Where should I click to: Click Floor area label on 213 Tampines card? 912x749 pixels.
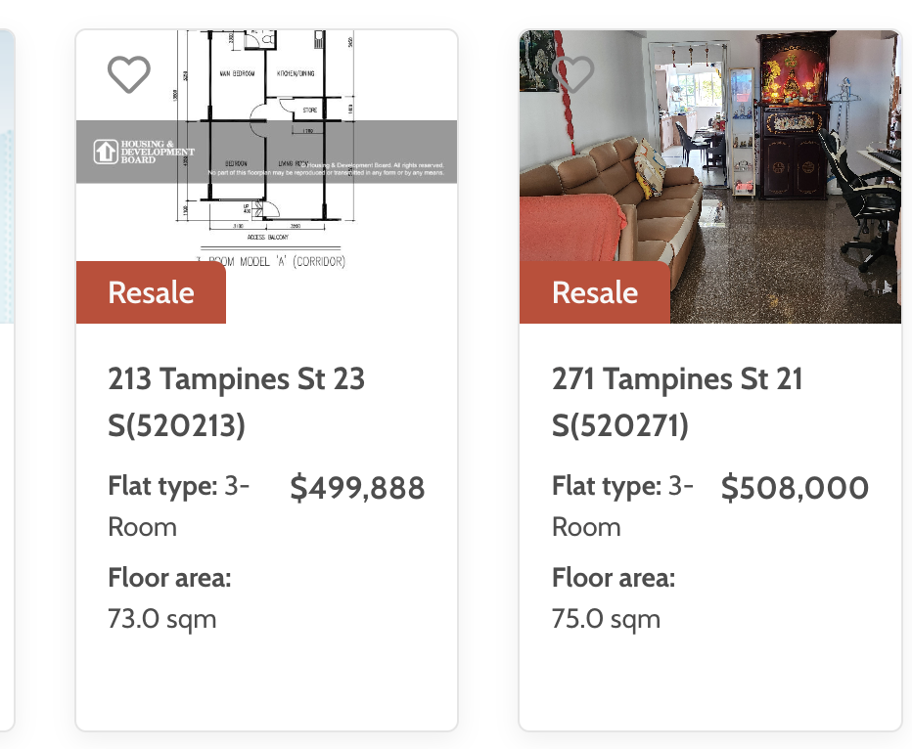coord(169,578)
